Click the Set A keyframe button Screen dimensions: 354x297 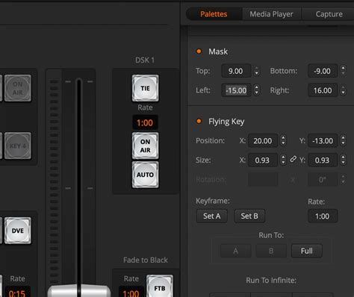[x=212, y=216]
